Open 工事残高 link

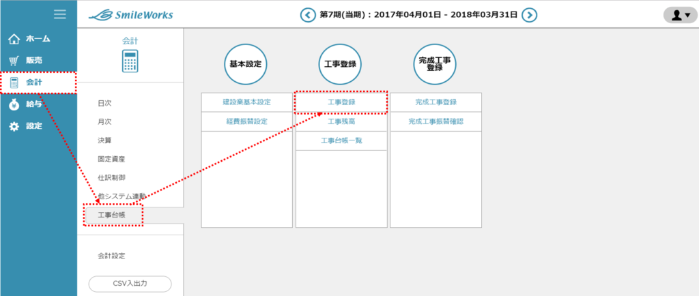(x=341, y=121)
